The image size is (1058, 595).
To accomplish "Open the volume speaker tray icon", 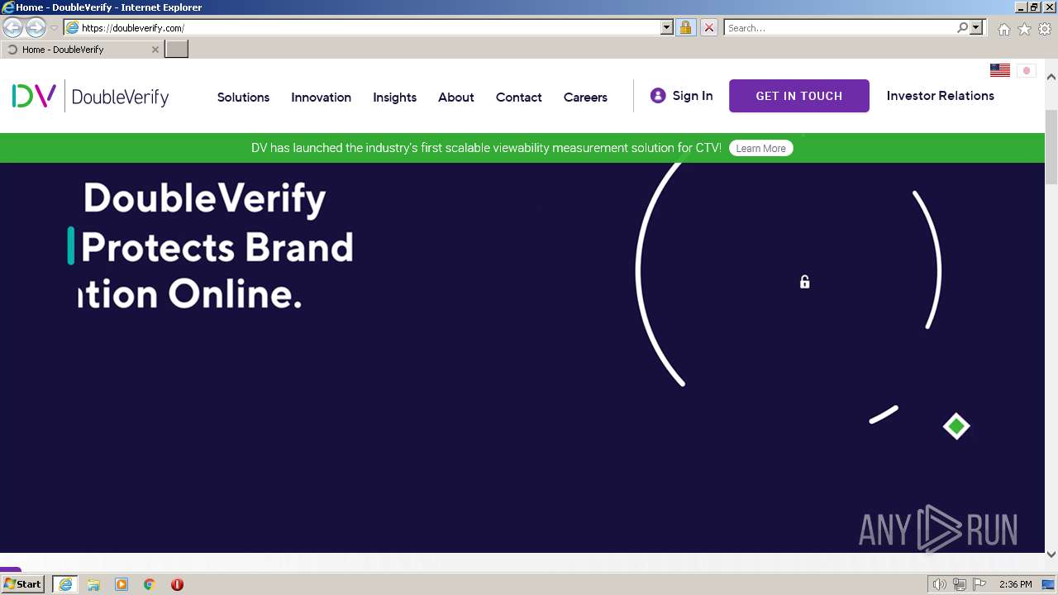I will pyautogui.click(x=940, y=584).
